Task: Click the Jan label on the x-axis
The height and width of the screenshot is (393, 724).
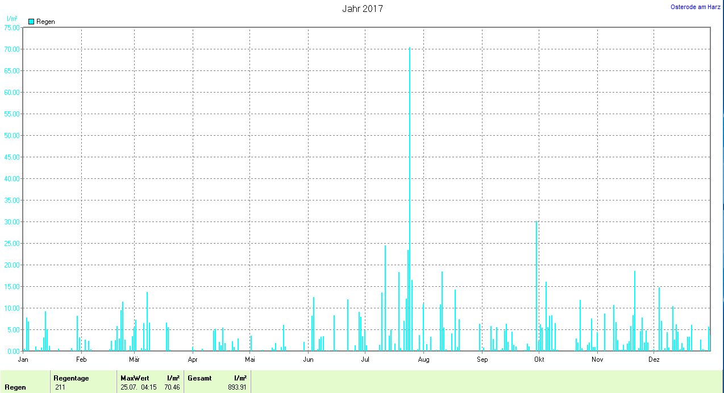Action: tap(23, 359)
